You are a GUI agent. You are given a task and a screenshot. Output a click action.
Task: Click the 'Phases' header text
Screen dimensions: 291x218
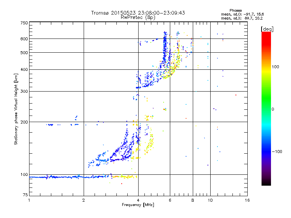[x=235, y=11]
